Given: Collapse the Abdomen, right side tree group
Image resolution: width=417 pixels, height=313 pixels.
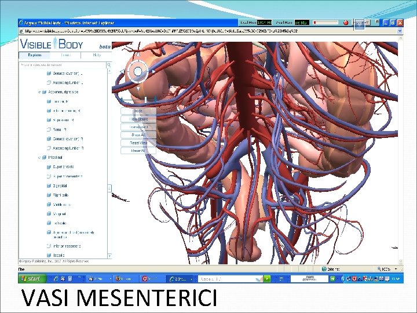Looking at the screenshot, I should (39, 92).
